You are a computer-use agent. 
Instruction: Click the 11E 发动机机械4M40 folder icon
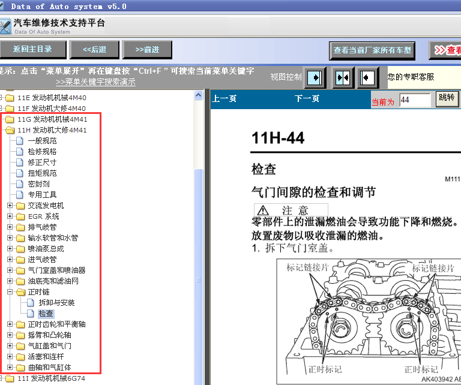10,98
